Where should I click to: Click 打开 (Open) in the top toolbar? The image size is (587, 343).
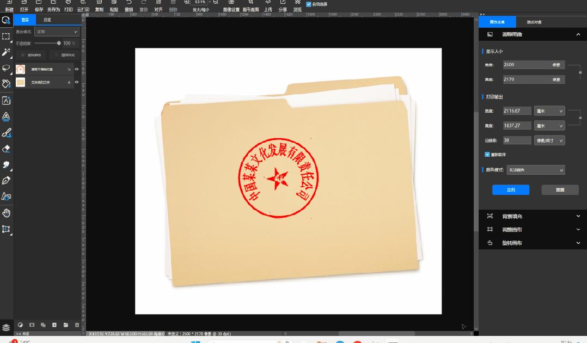[24, 6]
